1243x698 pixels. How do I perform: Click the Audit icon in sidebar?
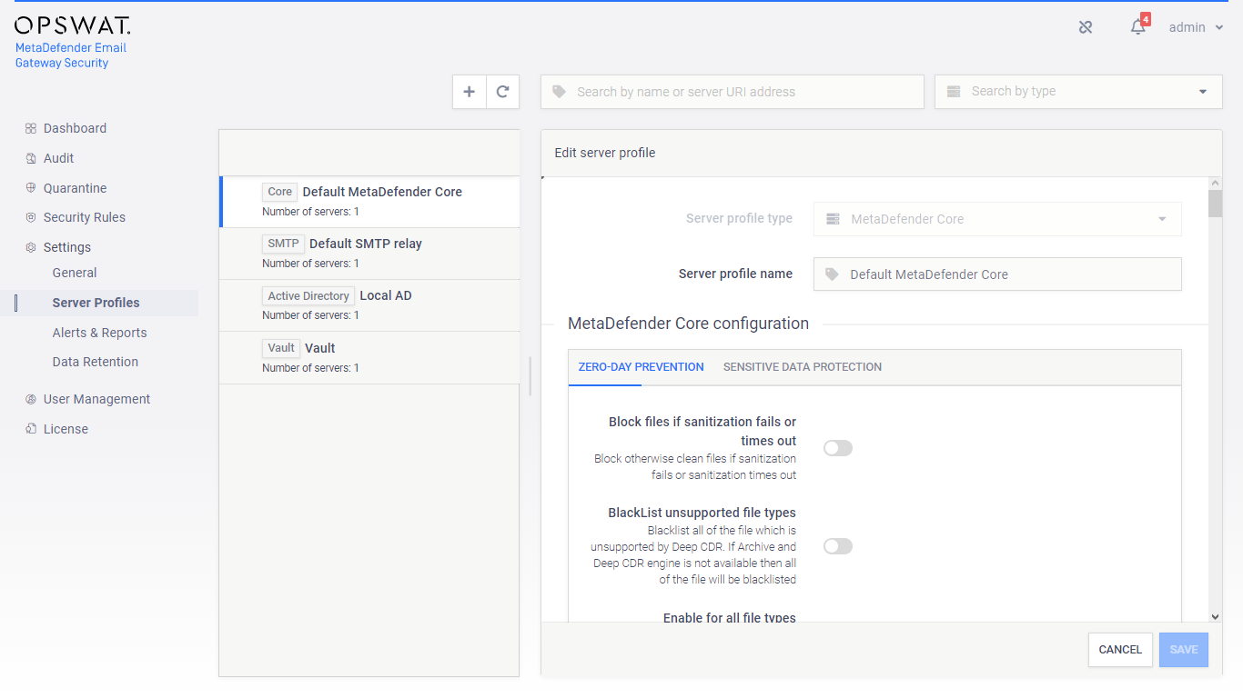[x=31, y=158]
